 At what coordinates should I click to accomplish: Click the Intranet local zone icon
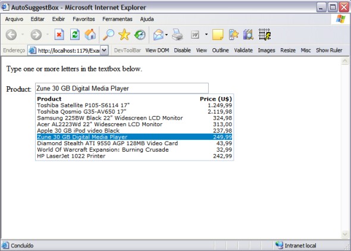click(279, 245)
